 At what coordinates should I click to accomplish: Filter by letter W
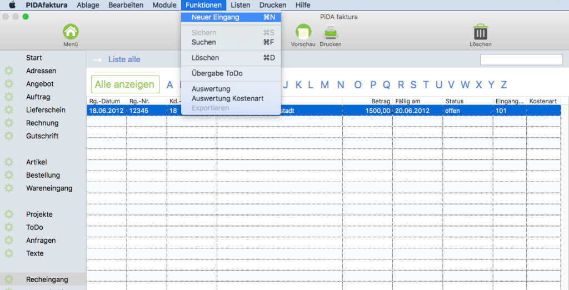(465, 84)
